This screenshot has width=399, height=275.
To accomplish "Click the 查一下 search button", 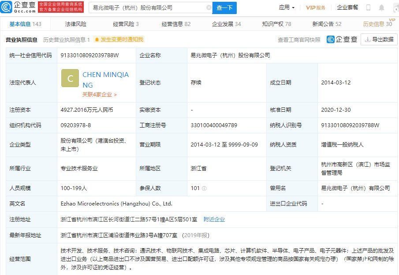I will (224, 7).
